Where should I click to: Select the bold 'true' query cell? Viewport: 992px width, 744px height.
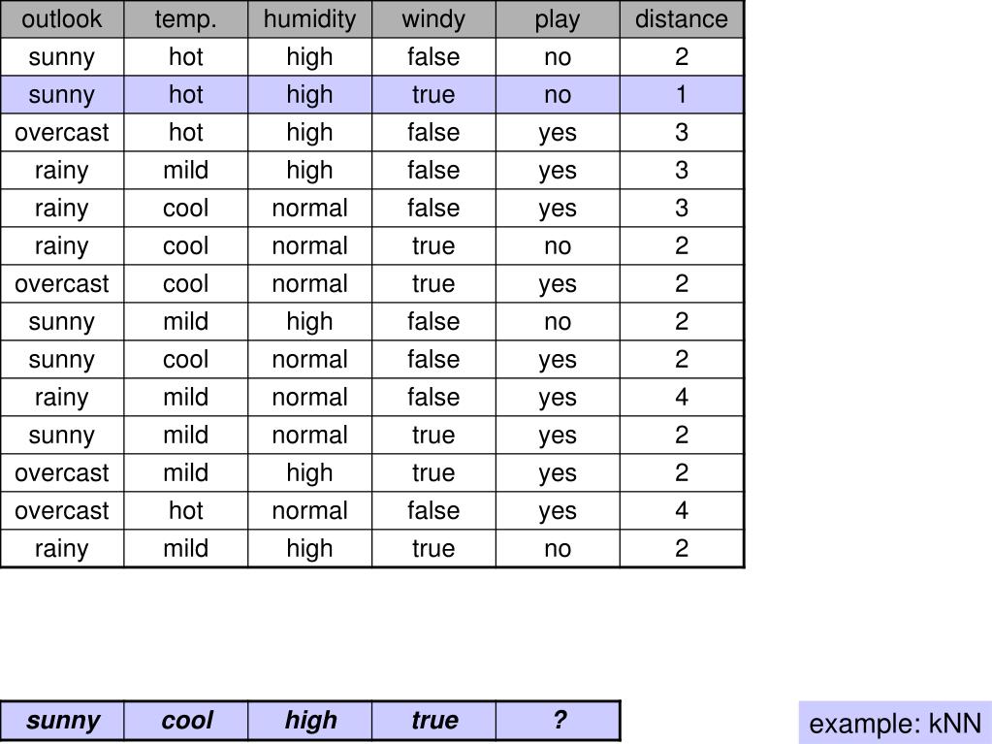point(434,720)
